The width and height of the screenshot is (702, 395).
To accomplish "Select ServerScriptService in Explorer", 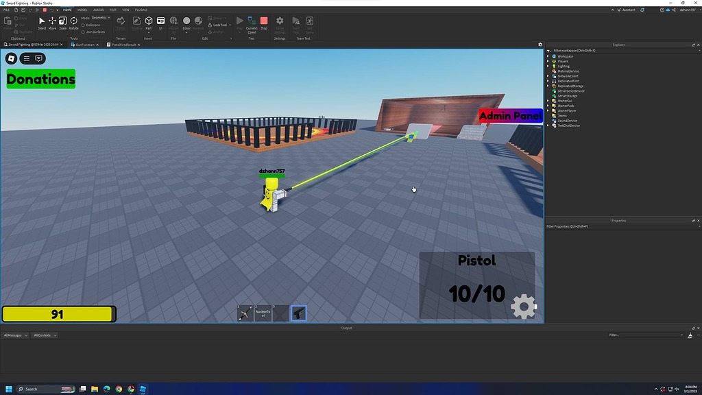I will [571, 91].
